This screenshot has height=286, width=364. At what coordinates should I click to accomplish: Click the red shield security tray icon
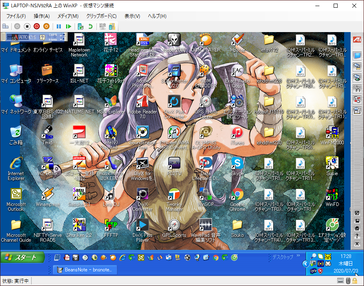point(321,271)
